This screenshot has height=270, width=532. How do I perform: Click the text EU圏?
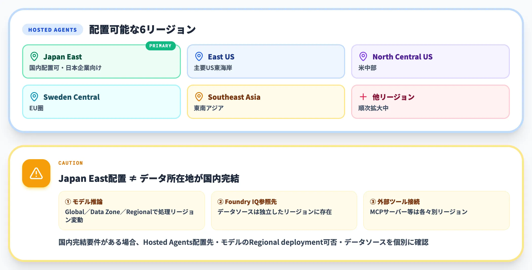(x=36, y=108)
